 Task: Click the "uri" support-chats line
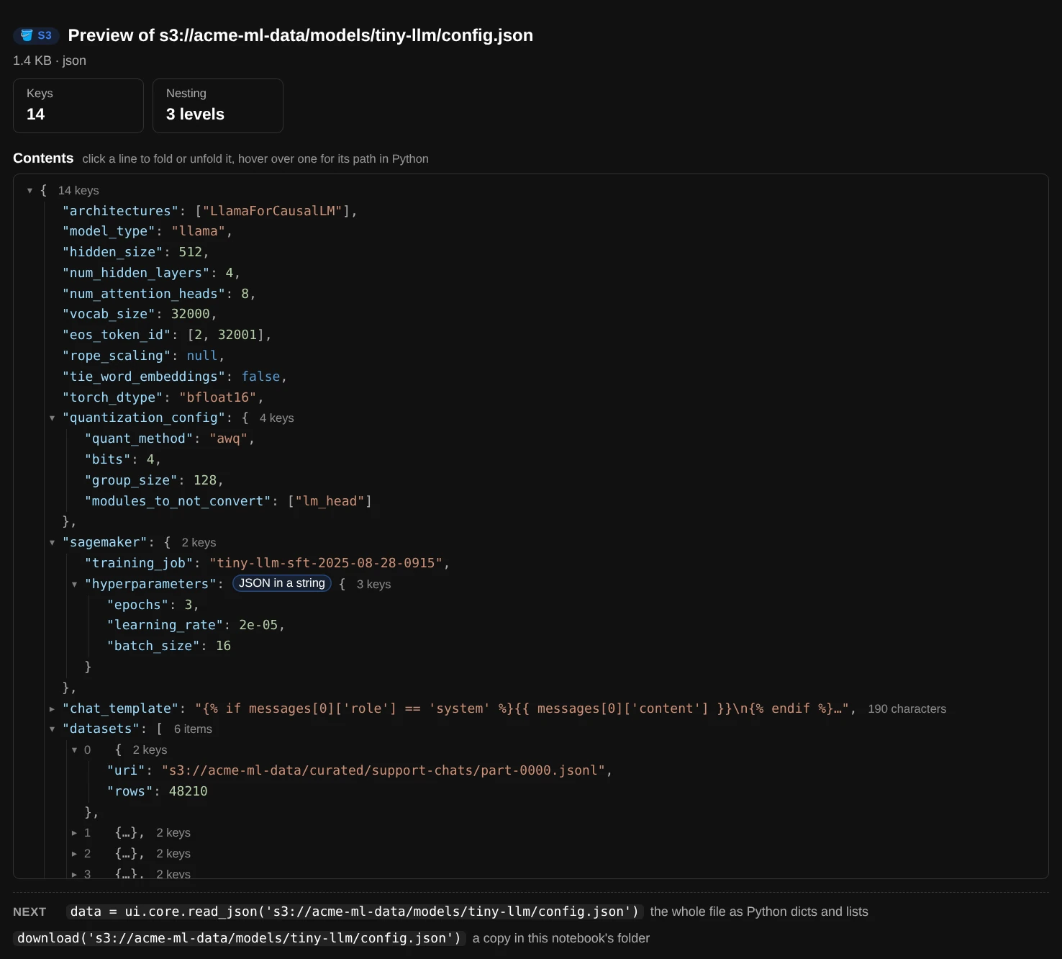point(360,770)
